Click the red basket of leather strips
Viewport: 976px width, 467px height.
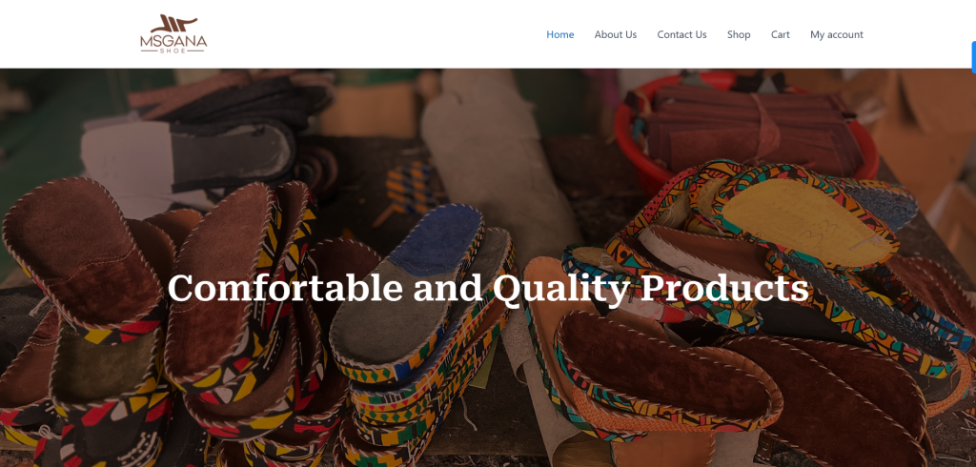click(x=743, y=128)
